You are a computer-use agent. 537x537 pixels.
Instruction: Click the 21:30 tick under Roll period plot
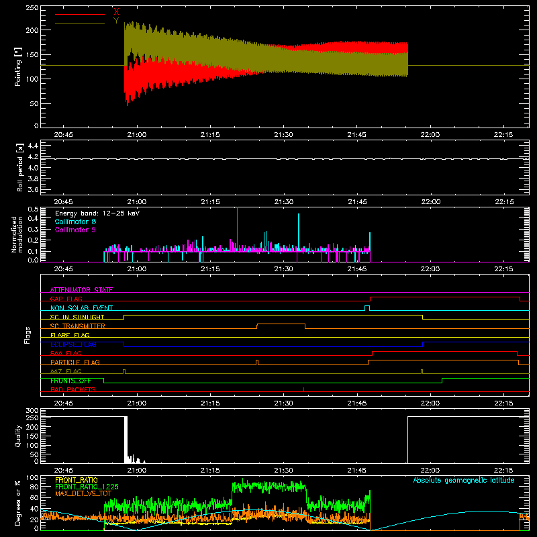283,202
